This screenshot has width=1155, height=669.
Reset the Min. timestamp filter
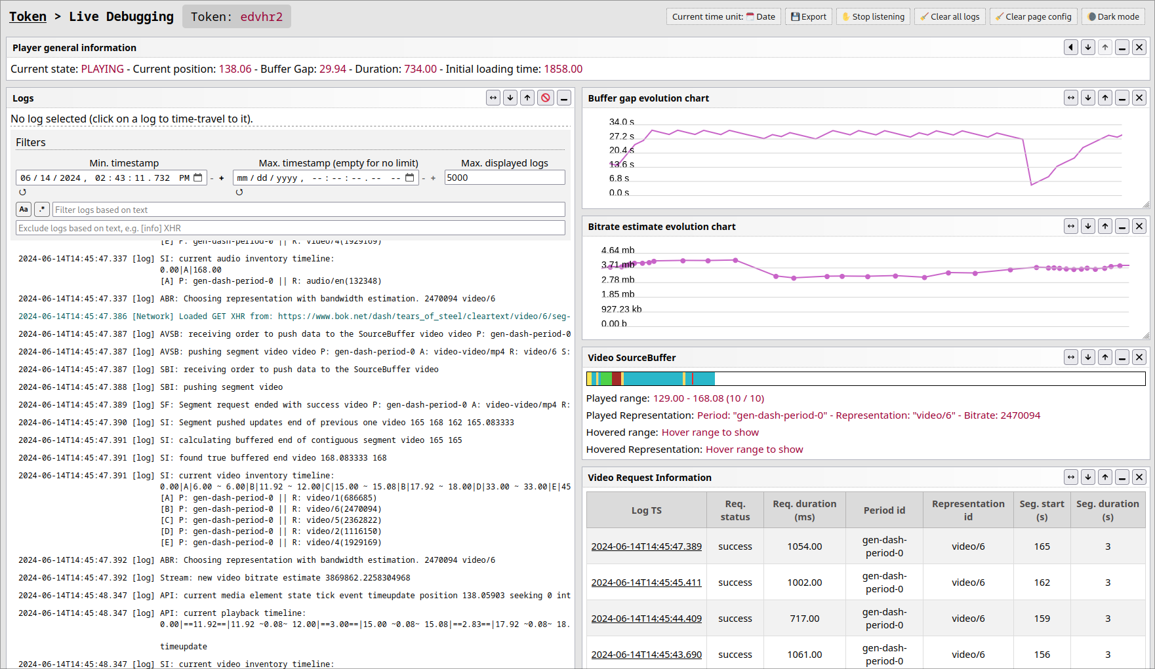pos(22,192)
